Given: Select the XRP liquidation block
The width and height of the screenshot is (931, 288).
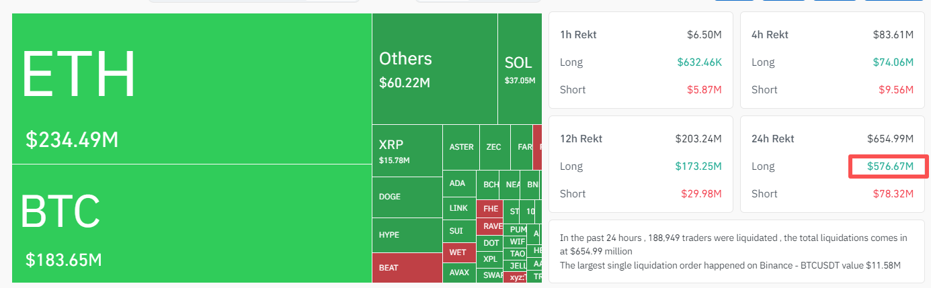Looking at the screenshot, I should [407, 150].
